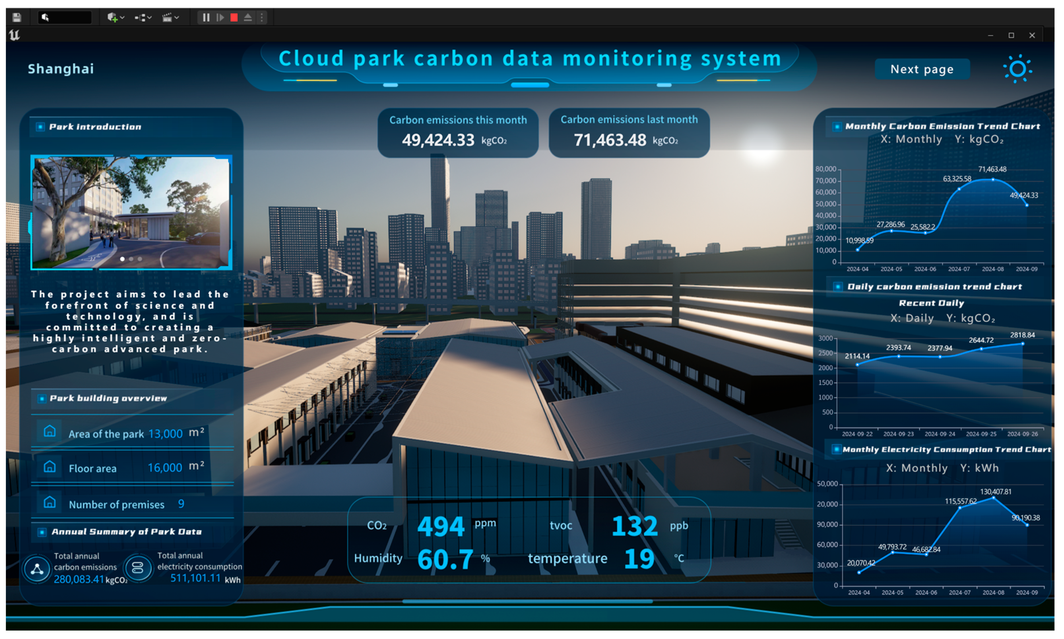The width and height of the screenshot is (1064, 639).
Task: Click the eject from player icon
Action: click(248, 18)
